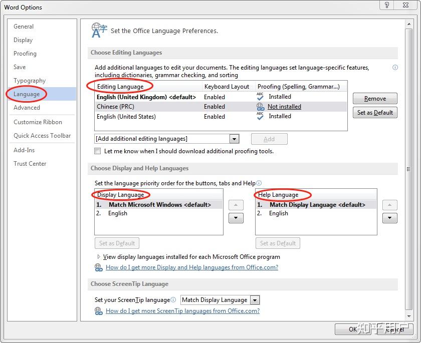
Task: Select English (United Kingdom) editing language row
Action: point(221,97)
